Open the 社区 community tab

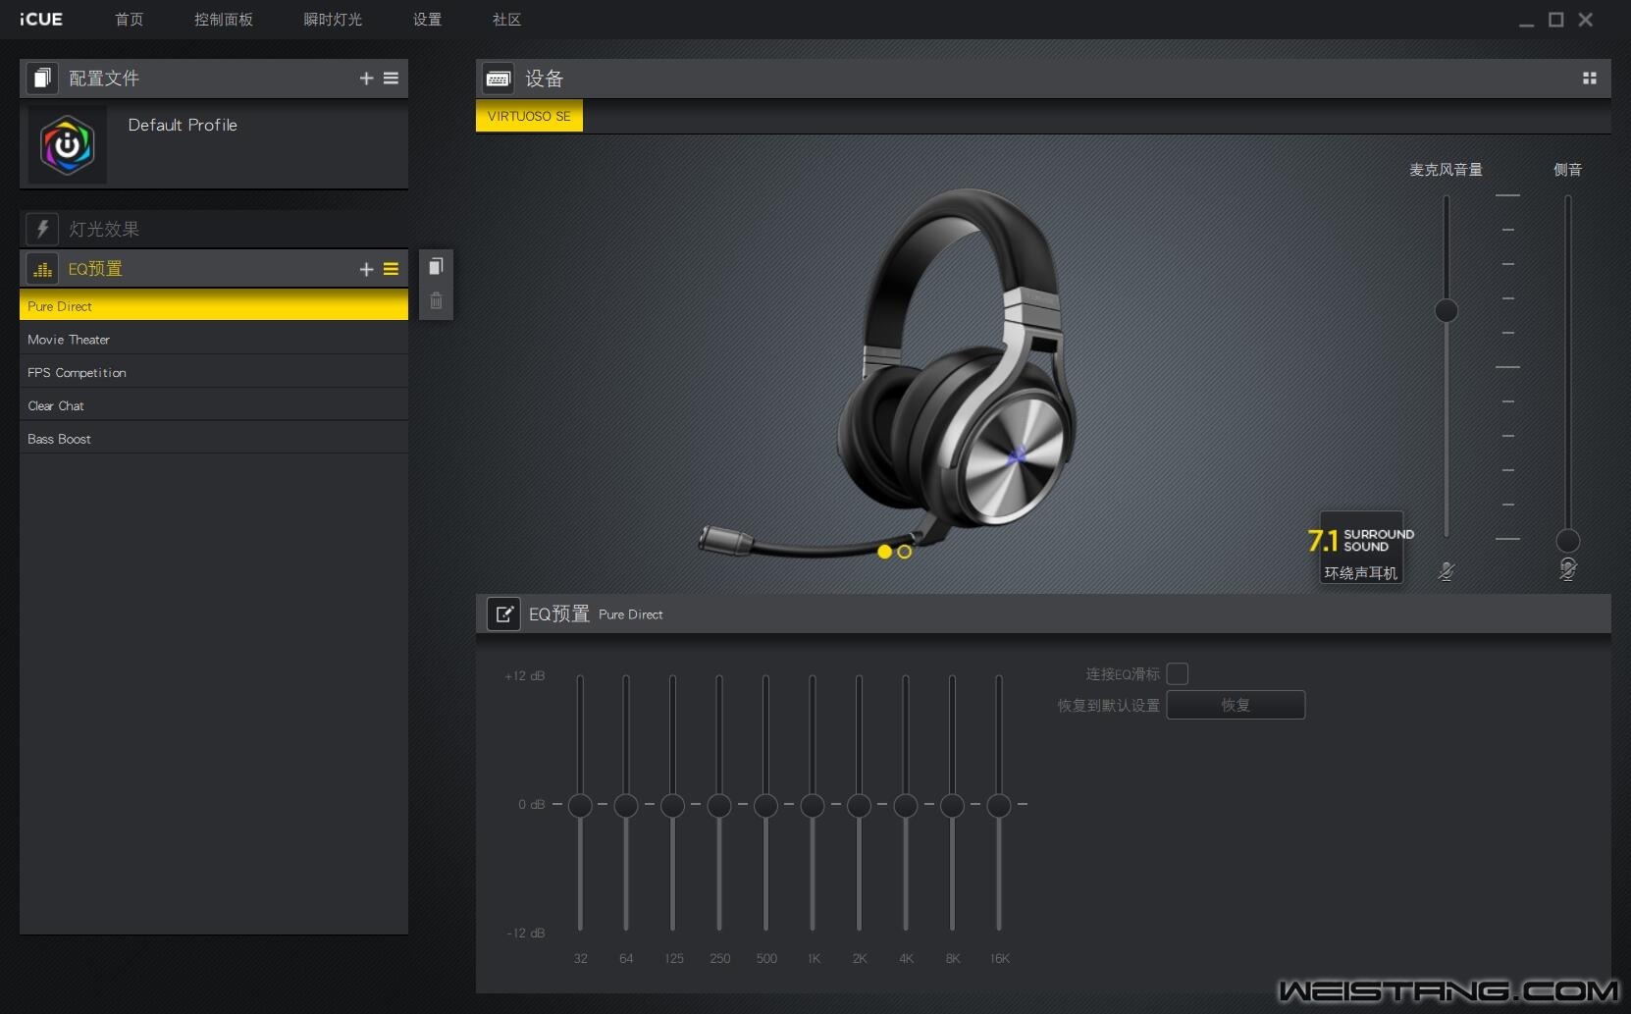506,20
